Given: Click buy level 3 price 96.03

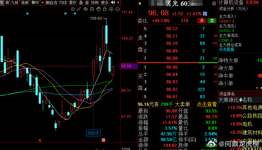Looking at the screenshot, I should 172,82.
